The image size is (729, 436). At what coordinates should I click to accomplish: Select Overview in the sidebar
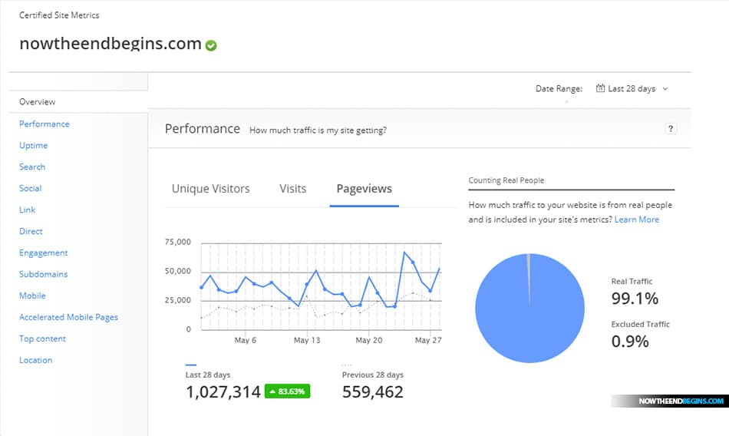[x=37, y=101]
